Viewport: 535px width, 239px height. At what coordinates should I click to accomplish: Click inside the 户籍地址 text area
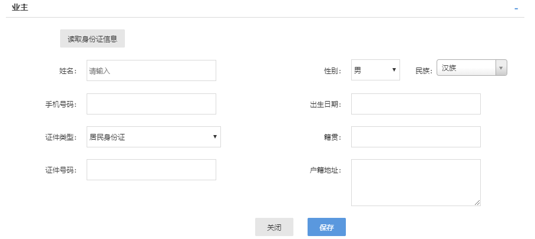415,183
